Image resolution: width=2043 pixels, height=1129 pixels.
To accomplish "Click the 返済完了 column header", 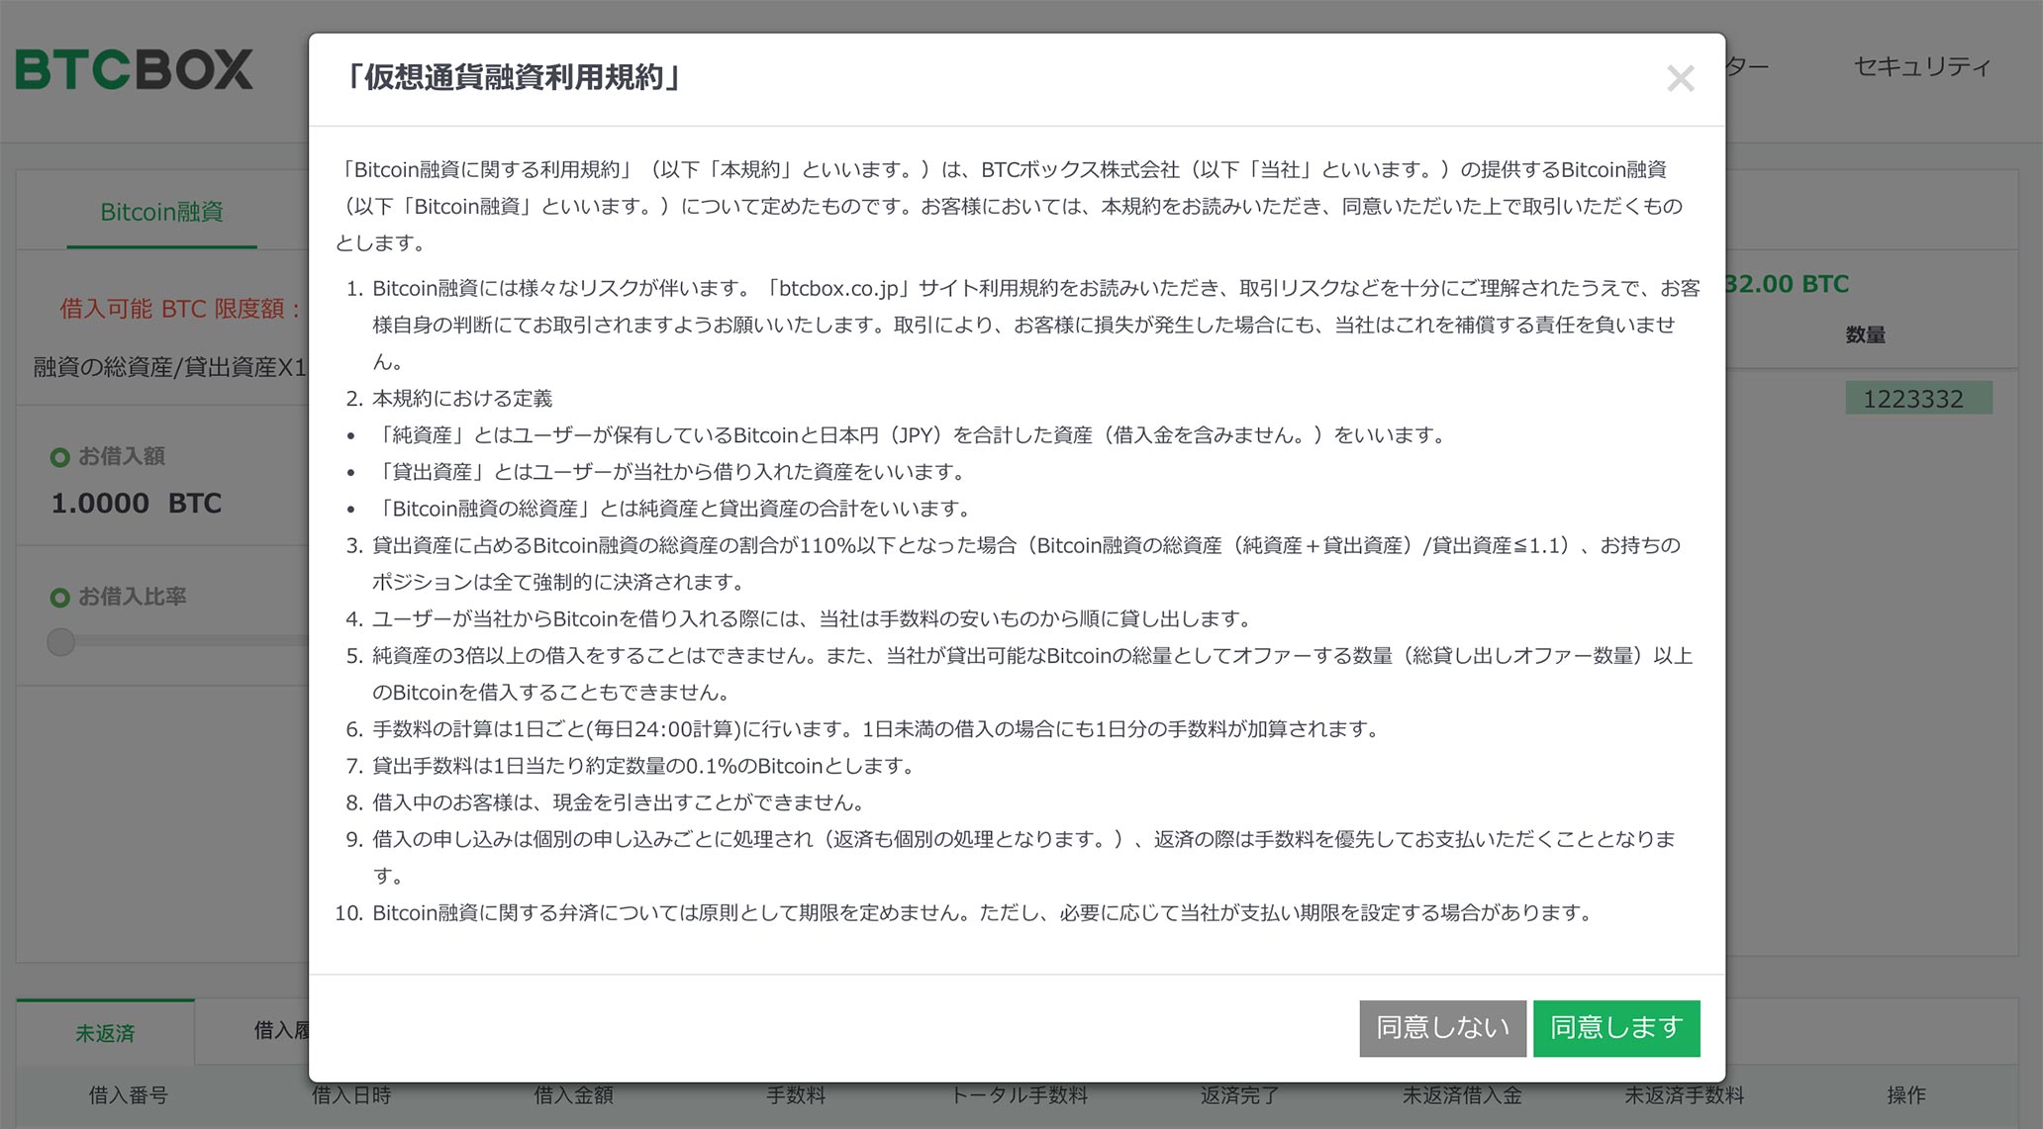I will click(1240, 1095).
